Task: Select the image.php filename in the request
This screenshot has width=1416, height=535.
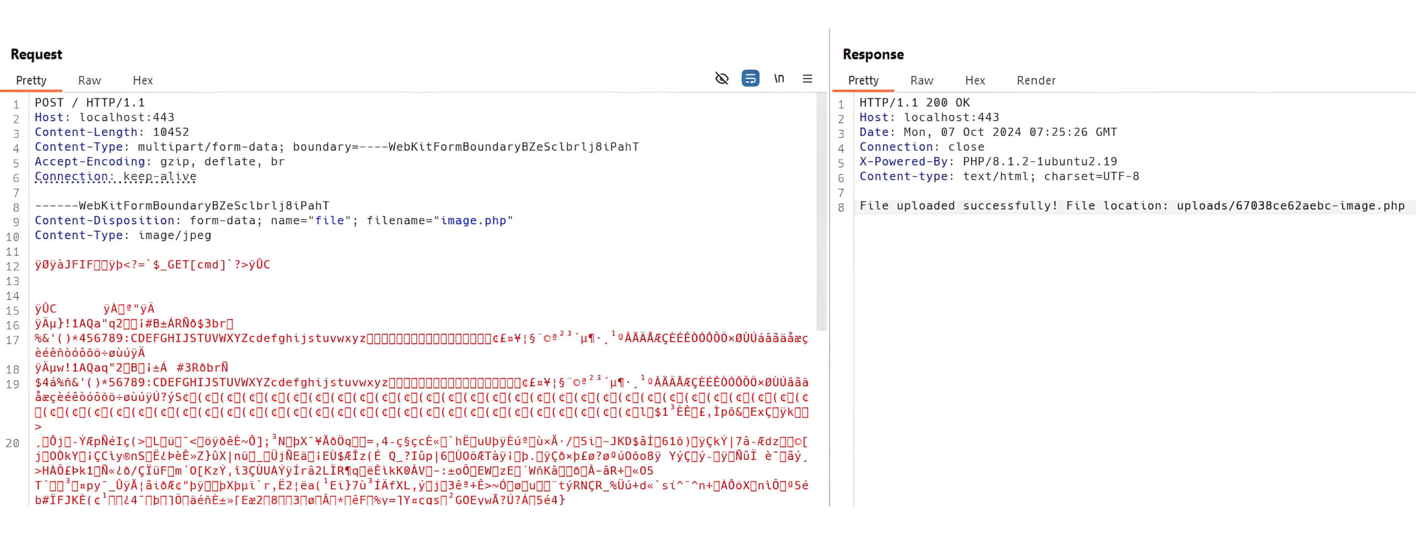Action: click(x=474, y=220)
